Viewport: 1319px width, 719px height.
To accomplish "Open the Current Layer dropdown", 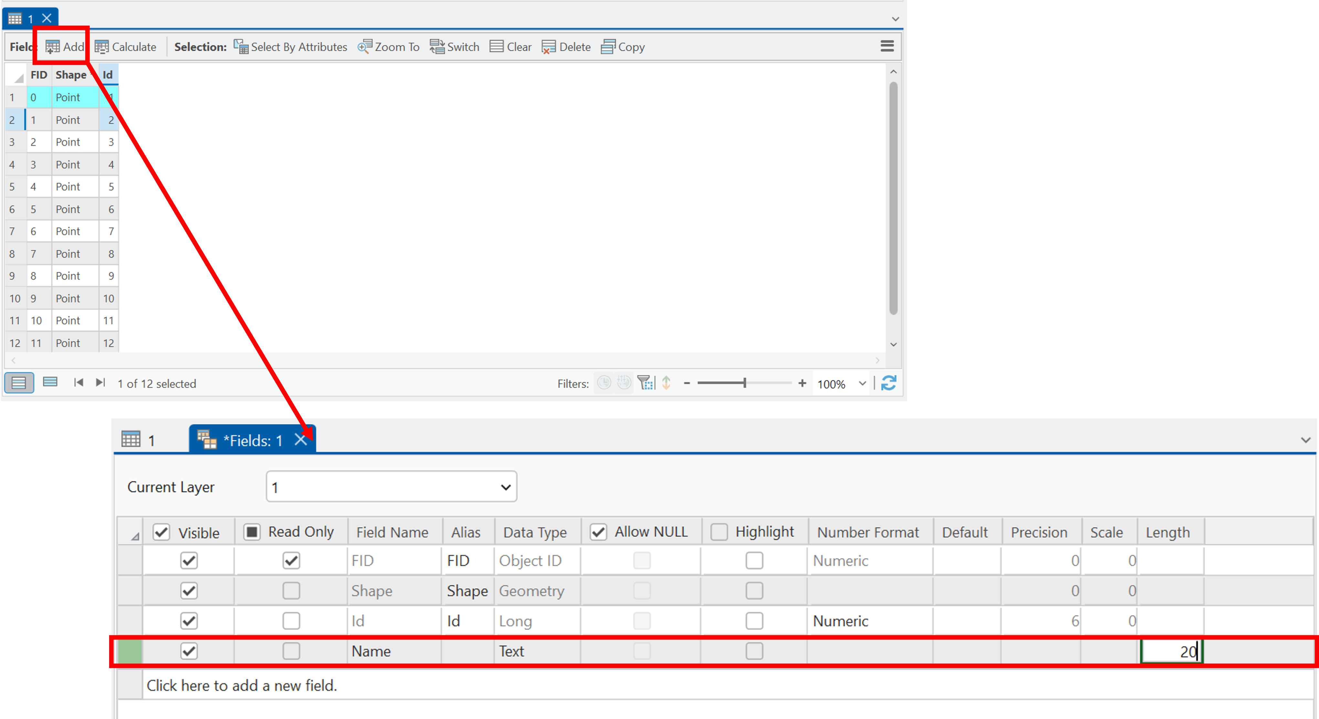I will [391, 487].
